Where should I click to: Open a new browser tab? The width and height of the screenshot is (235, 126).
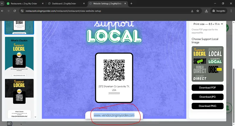point(131,4)
